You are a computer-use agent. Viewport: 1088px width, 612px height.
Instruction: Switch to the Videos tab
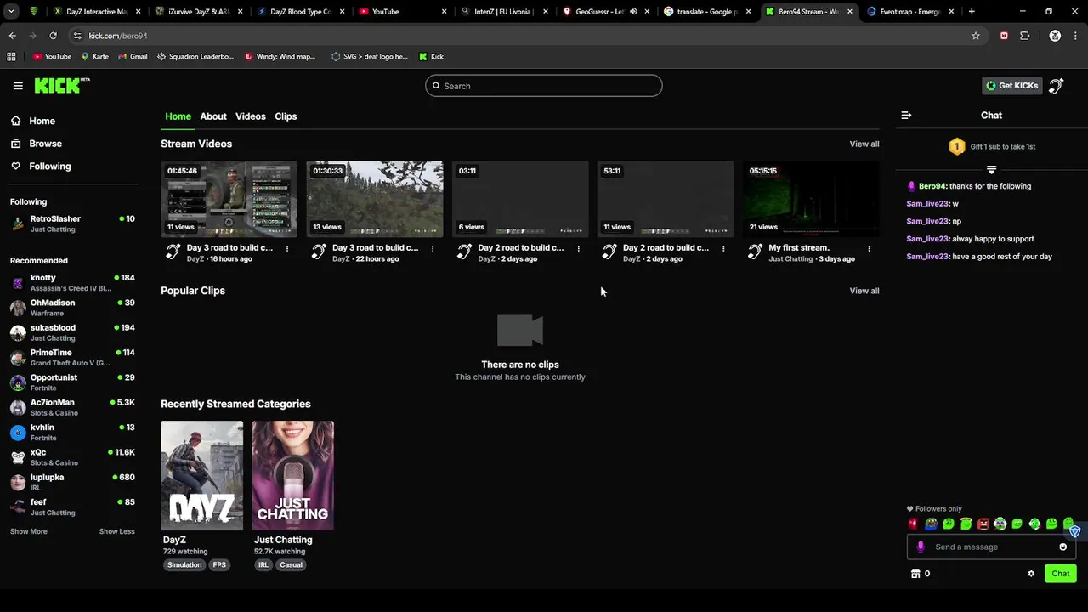pos(251,116)
